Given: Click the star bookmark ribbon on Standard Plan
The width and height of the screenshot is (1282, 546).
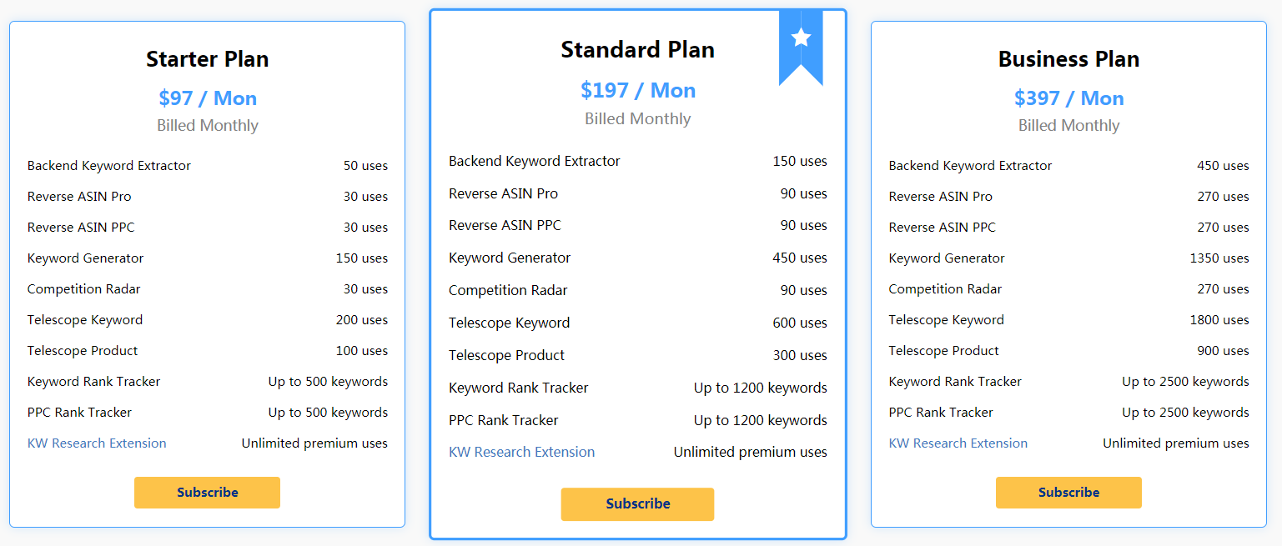Looking at the screenshot, I should 801,42.
